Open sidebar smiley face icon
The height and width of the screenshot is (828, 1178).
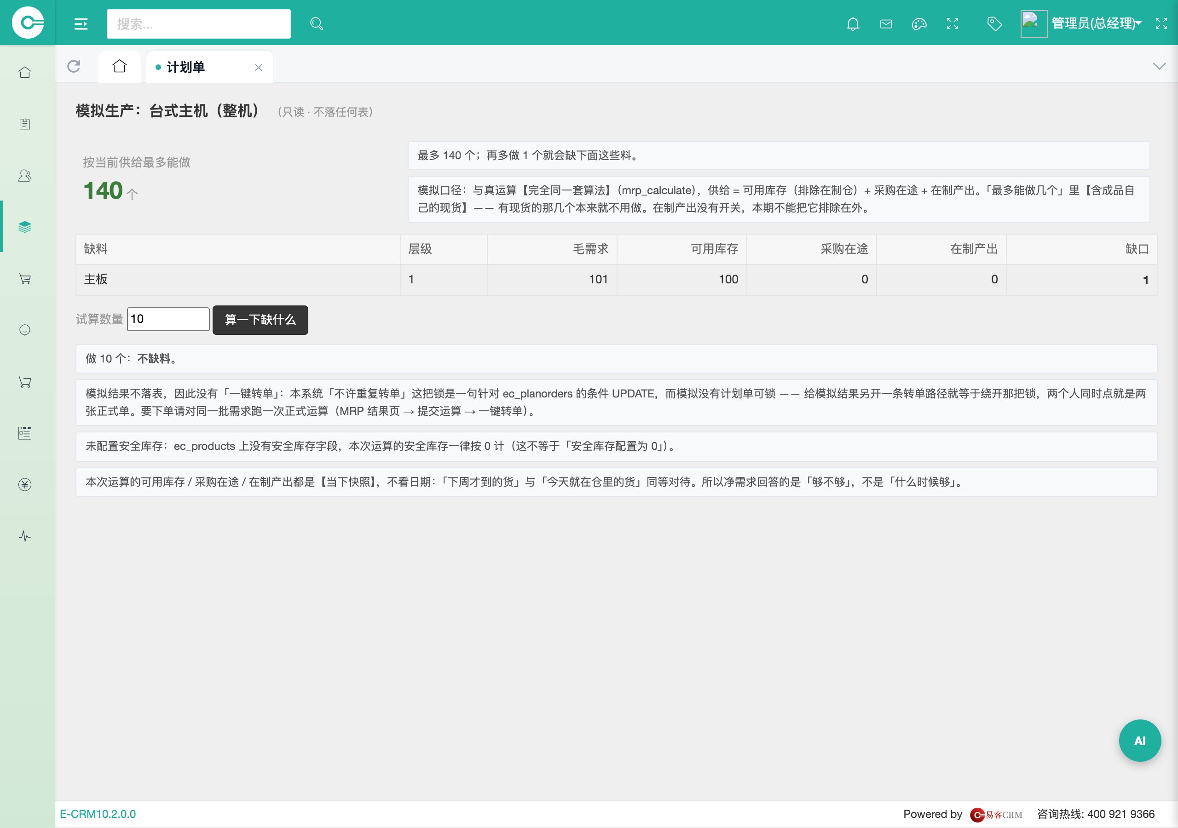pyautogui.click(x=25, y=330)
